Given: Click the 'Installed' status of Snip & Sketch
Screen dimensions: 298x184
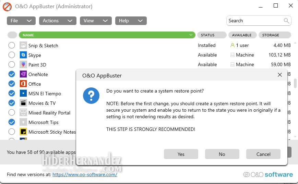Looking at the screenshot, I should pos(206,45).
